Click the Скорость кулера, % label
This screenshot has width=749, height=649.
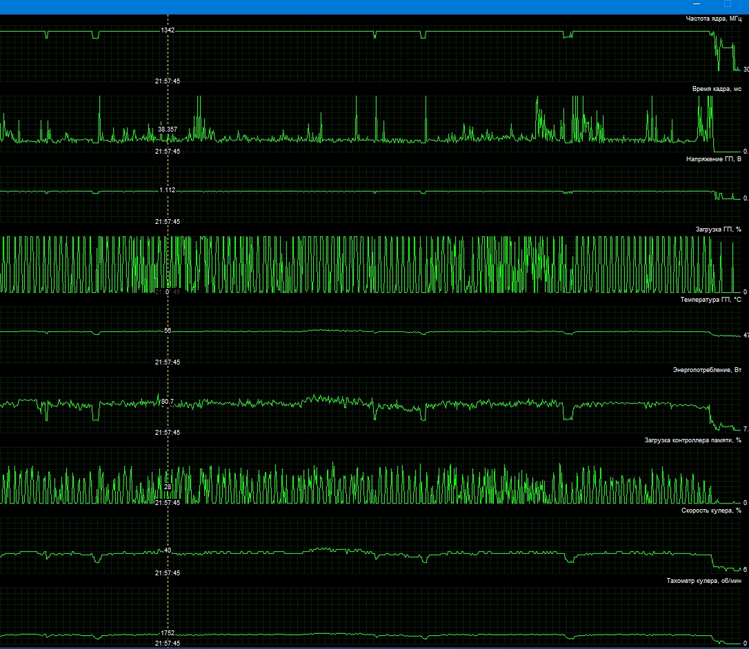coord(711,511)
